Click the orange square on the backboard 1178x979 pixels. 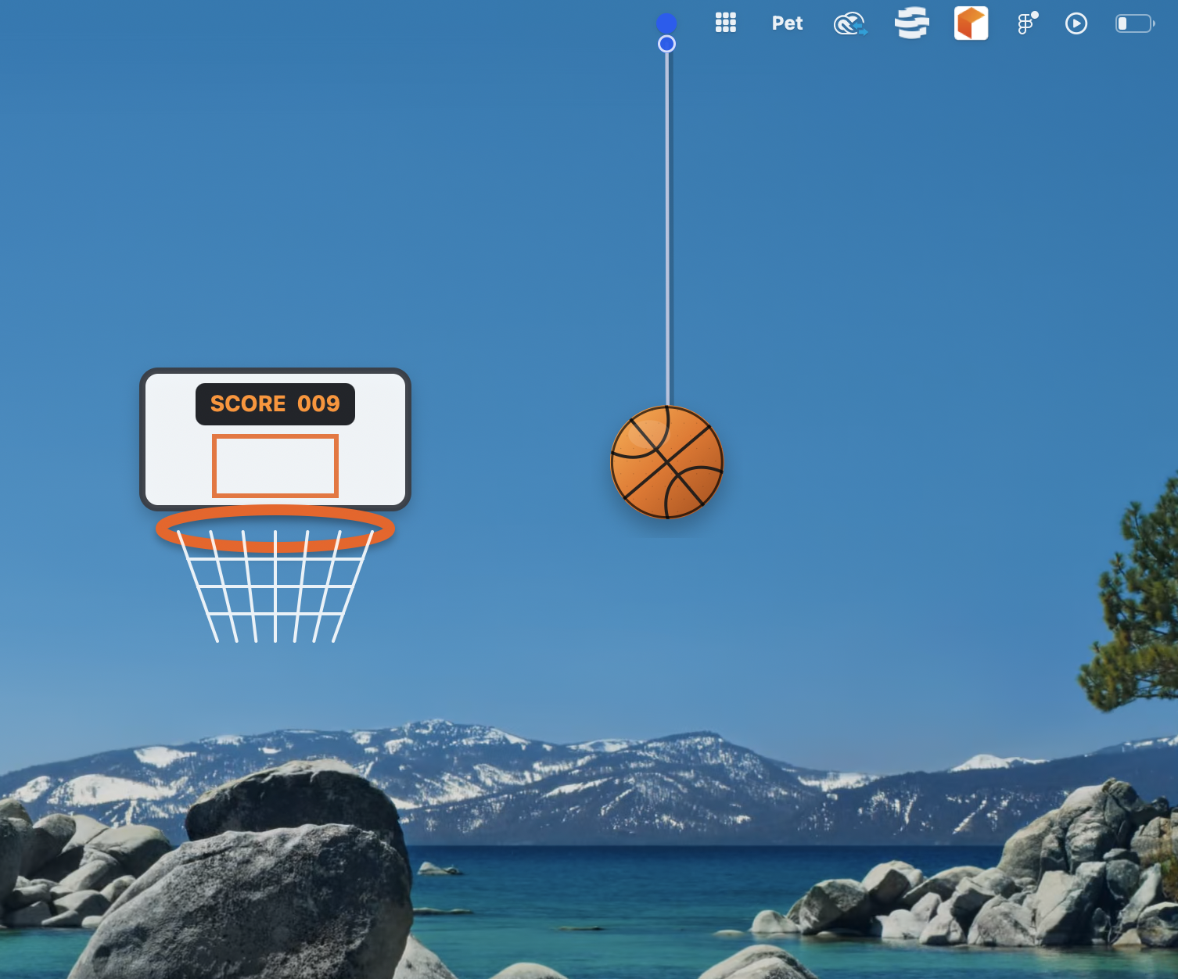[275, 466]
